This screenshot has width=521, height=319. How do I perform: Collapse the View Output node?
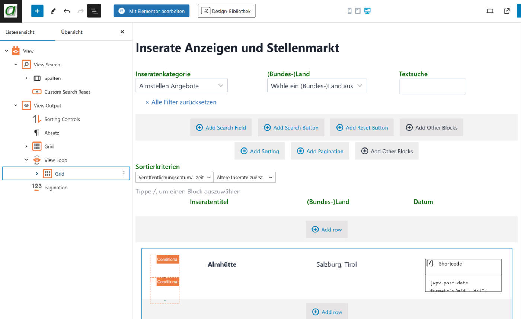(16, 105)
